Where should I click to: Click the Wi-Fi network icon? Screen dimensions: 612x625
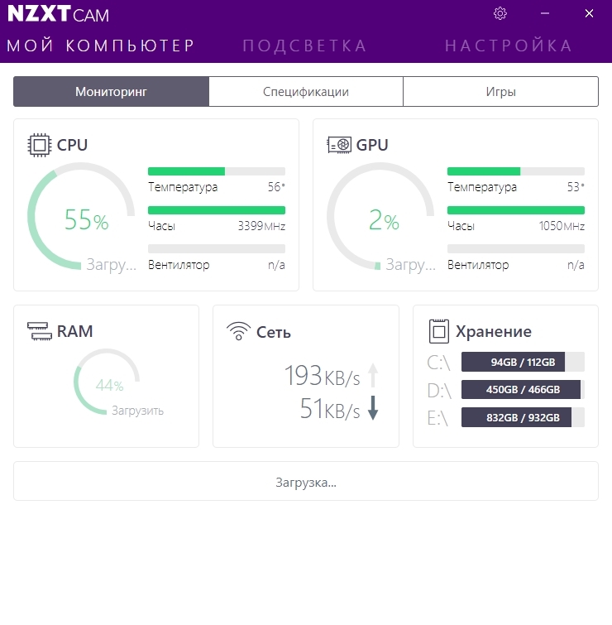coord(238,332)
